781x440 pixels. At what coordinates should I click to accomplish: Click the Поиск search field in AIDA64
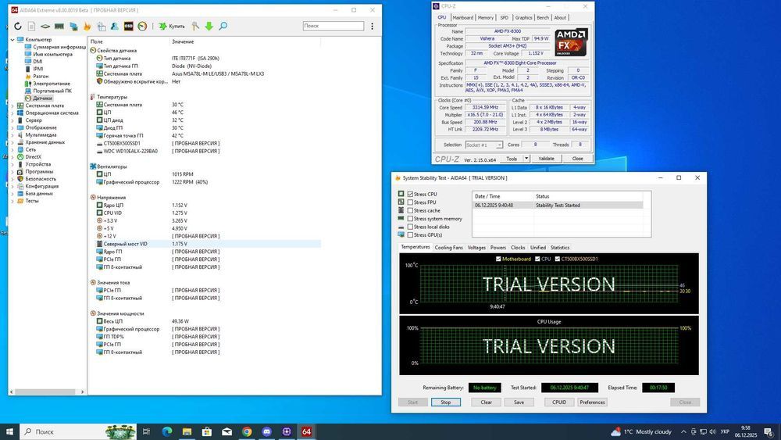(333, 26)
